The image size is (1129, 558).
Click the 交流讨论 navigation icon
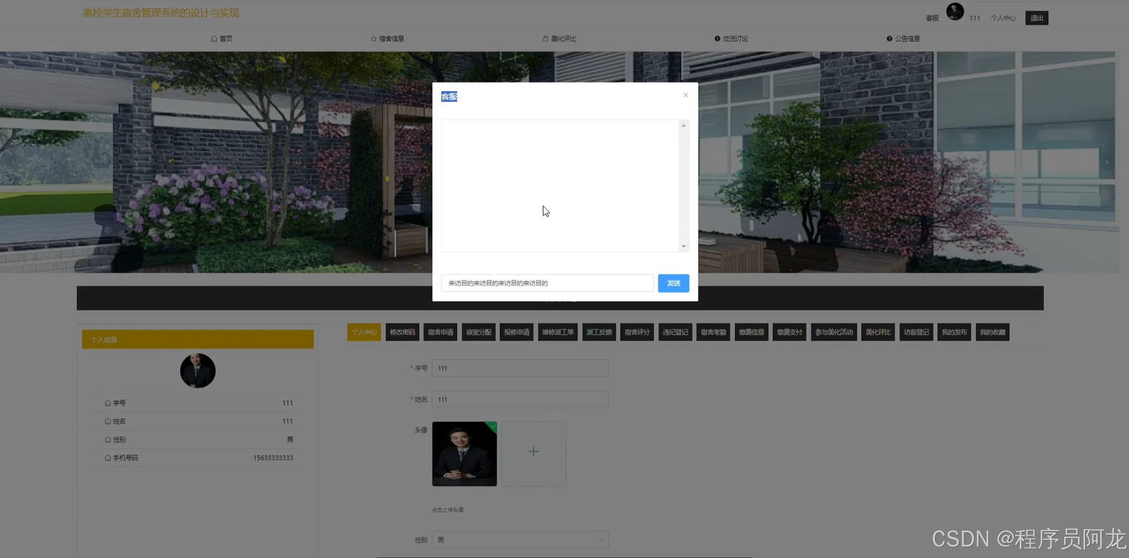[717, 39]
